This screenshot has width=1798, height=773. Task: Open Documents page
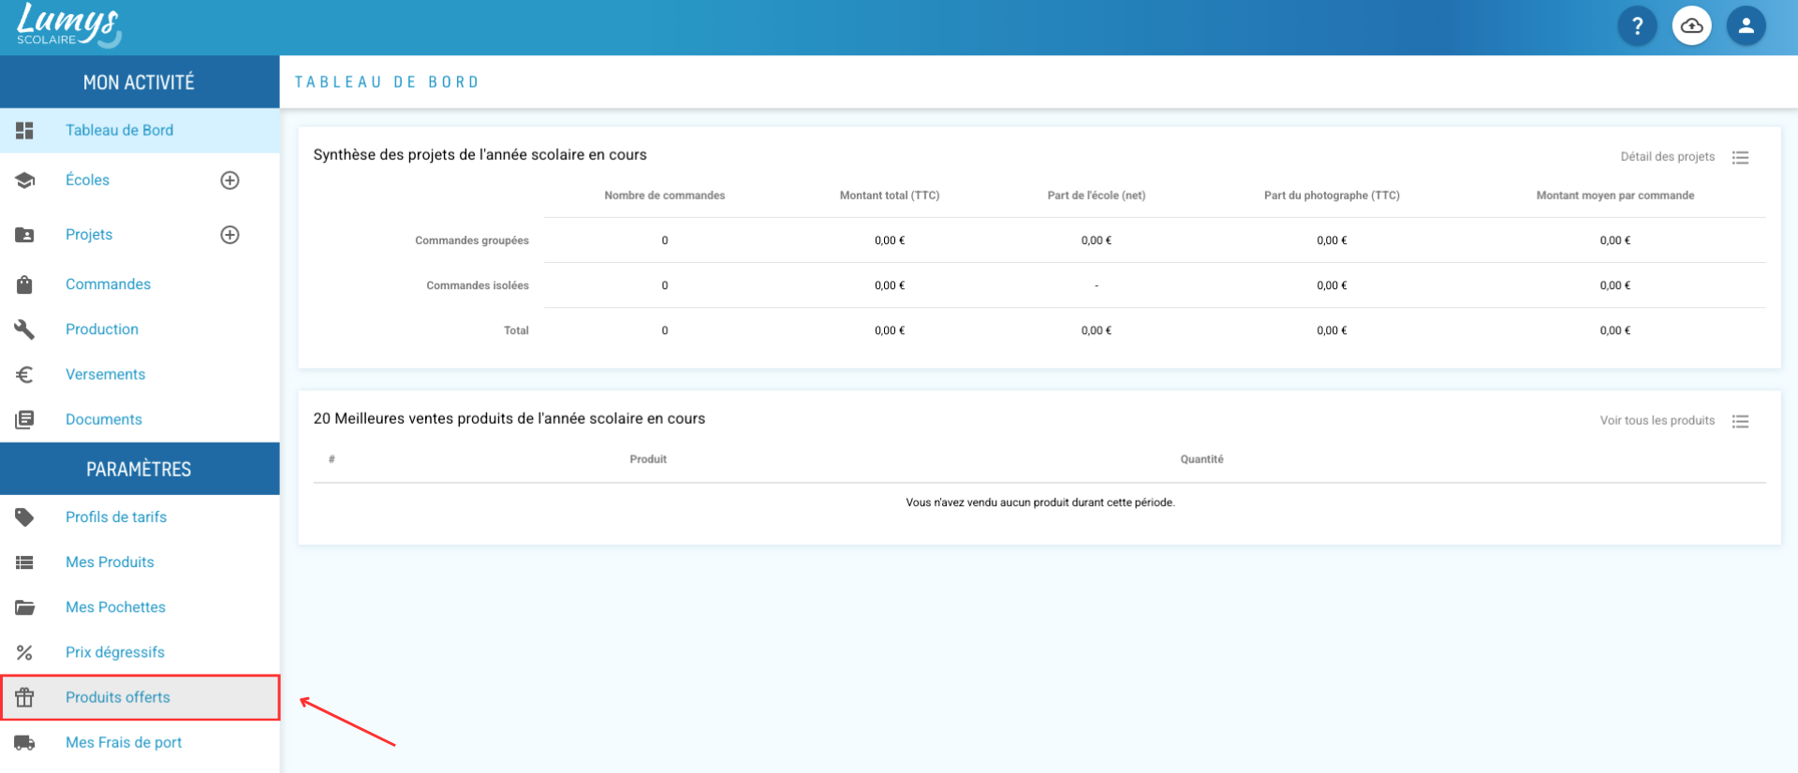[x=140, y=419]
